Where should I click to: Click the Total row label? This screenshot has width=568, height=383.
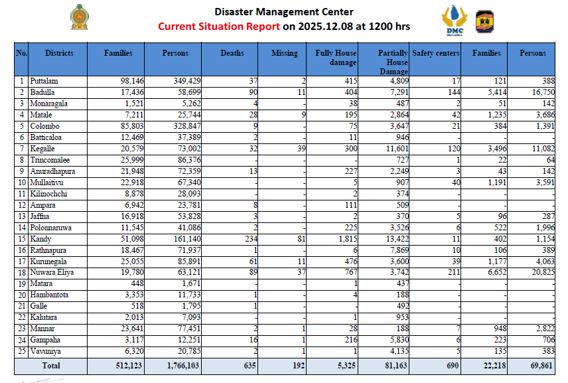(50, 366)
